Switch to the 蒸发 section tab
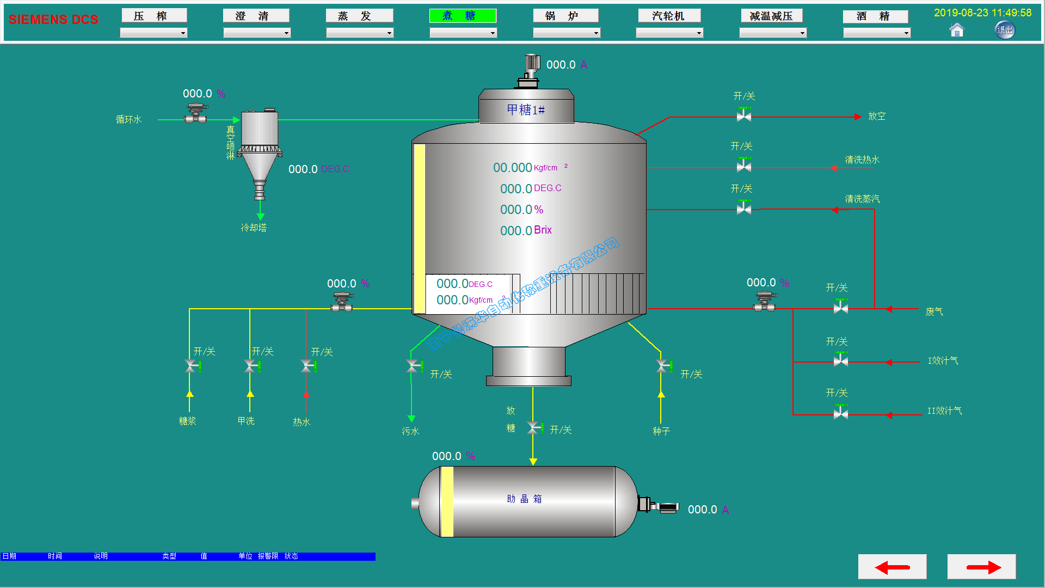 (359, 16)
